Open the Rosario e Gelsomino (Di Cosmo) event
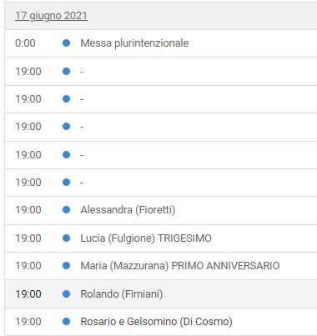The image size is (317, 336). 156,322
